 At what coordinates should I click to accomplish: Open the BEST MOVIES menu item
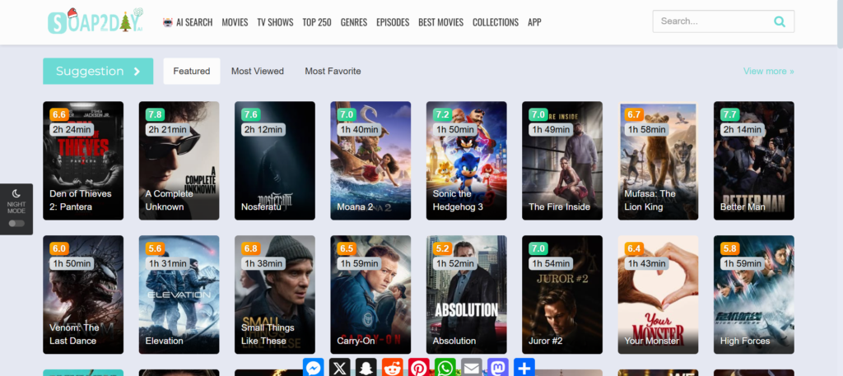[441, 22]
